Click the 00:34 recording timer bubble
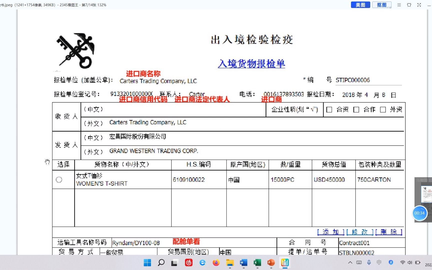This screenshot has height=270, width=432. (419, 213)
